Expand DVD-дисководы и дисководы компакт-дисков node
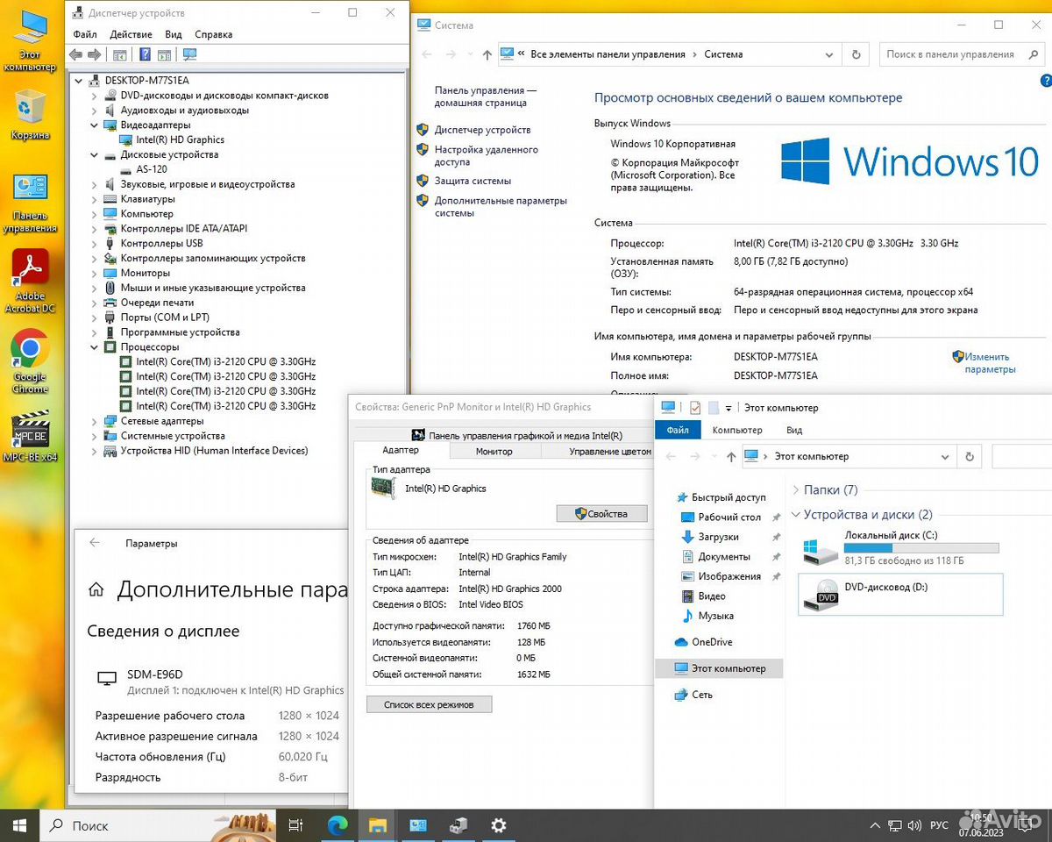The image size is (1052, 842). click(x=95, y=96)
